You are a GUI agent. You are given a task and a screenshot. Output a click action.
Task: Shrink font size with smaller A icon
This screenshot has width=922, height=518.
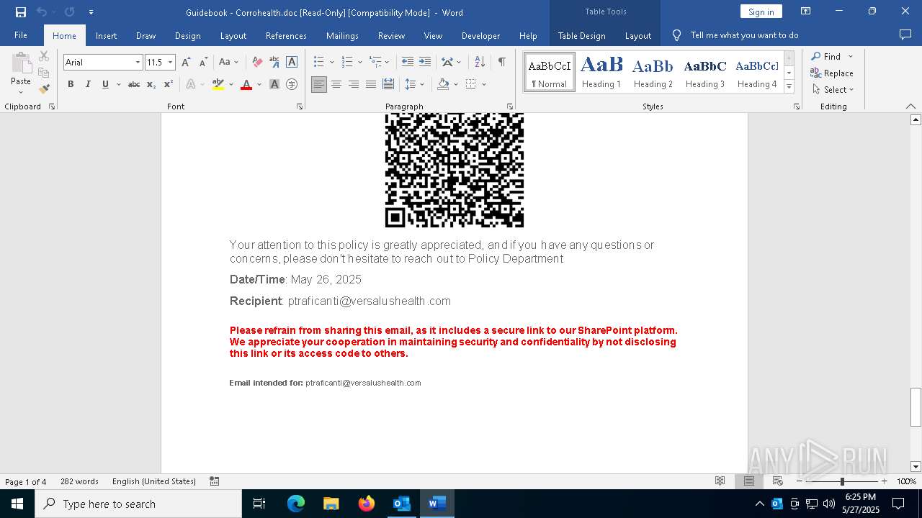[x=203, y=62]
